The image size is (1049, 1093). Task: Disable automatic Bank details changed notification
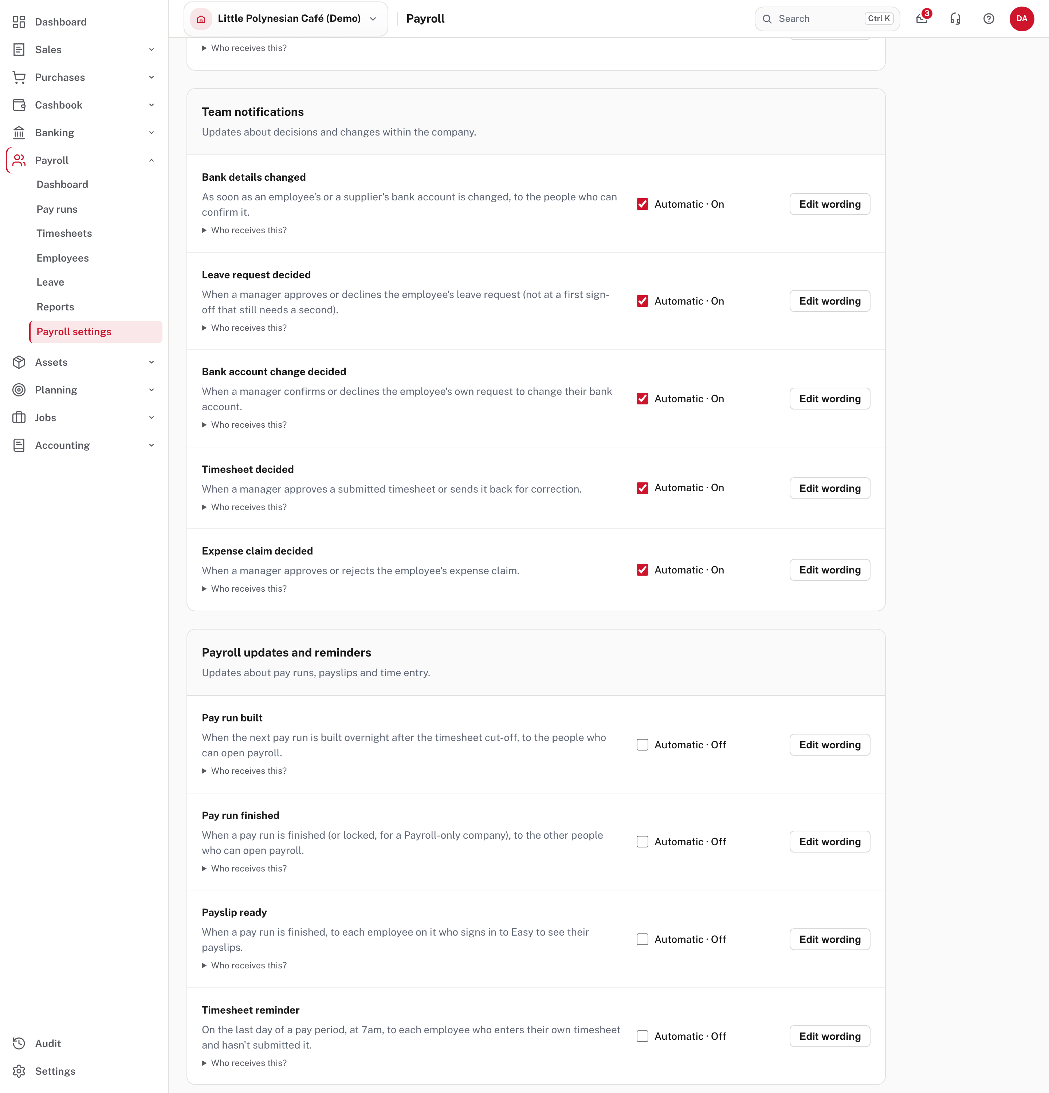(643, 204)
